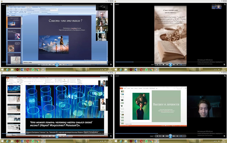The width and height of the screenshot is (227, 143).
Task: Open Word from taskbar below the 'Высшее я личности' video
Action: pos(136,141)
